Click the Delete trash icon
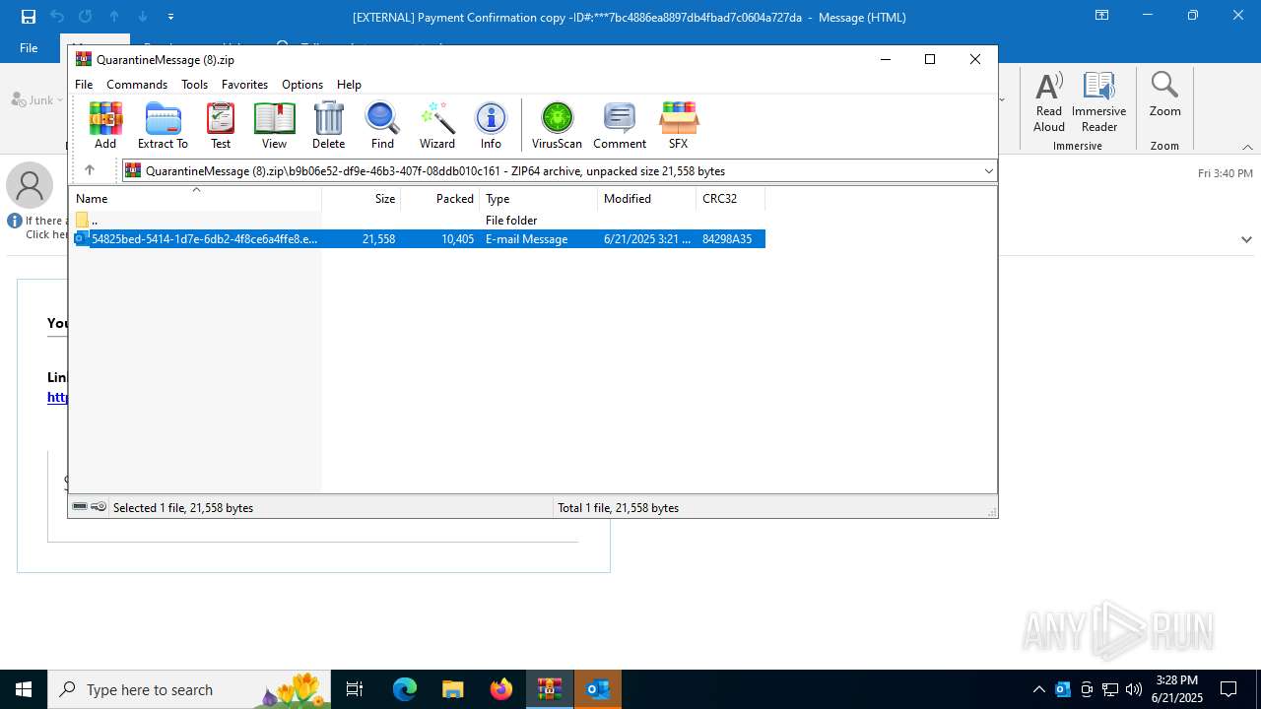Viewport: 1261px width, 709px height. tap(328, 125)
